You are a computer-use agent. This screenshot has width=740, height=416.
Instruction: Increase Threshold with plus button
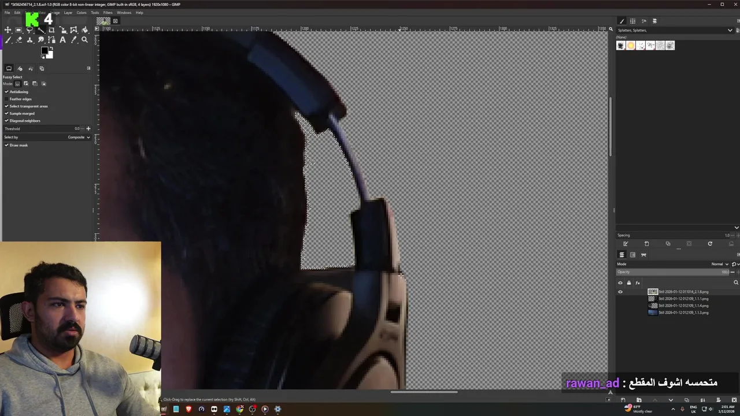coord(88,128)
